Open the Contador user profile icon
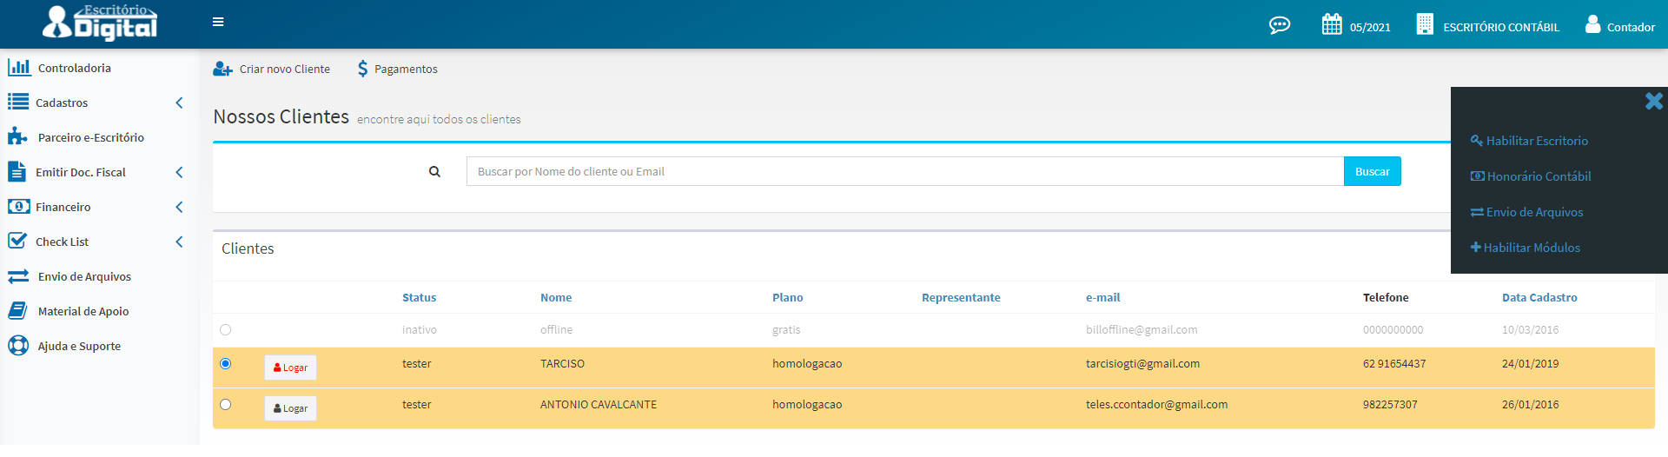Screen dimensions: 1668x457 pyautogui.click(x=1592, y=24)
